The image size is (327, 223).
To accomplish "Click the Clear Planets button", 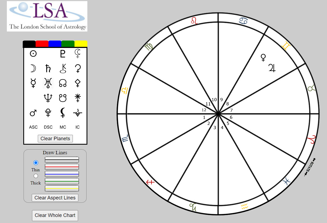I will [55, 139].
